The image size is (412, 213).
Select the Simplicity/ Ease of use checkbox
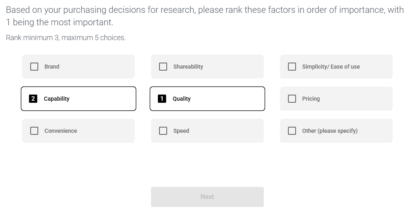pyautogui.click(x=292, y=67)
